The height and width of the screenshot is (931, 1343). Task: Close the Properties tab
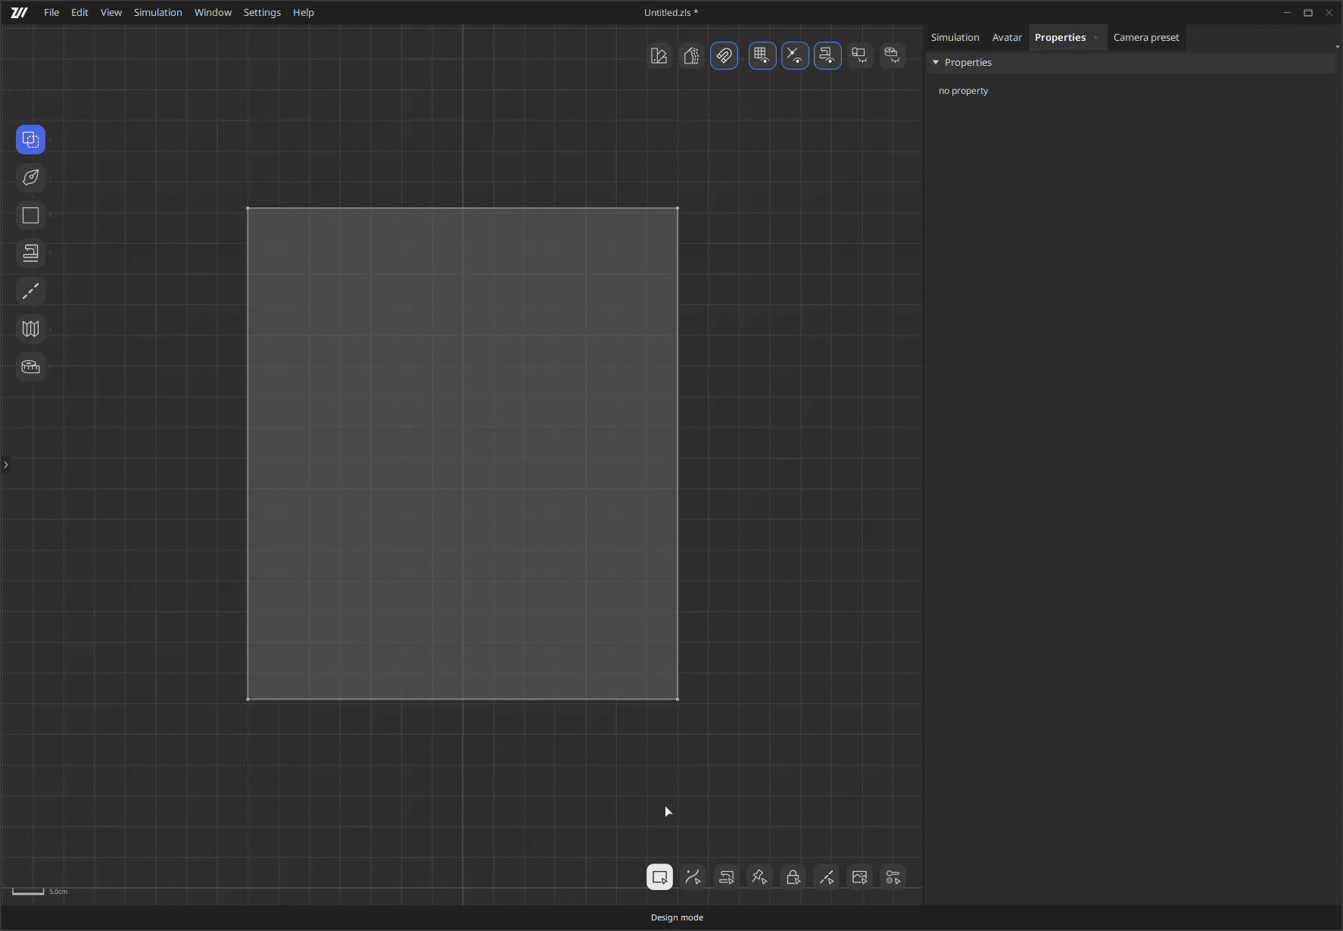tap(1095, 38)
